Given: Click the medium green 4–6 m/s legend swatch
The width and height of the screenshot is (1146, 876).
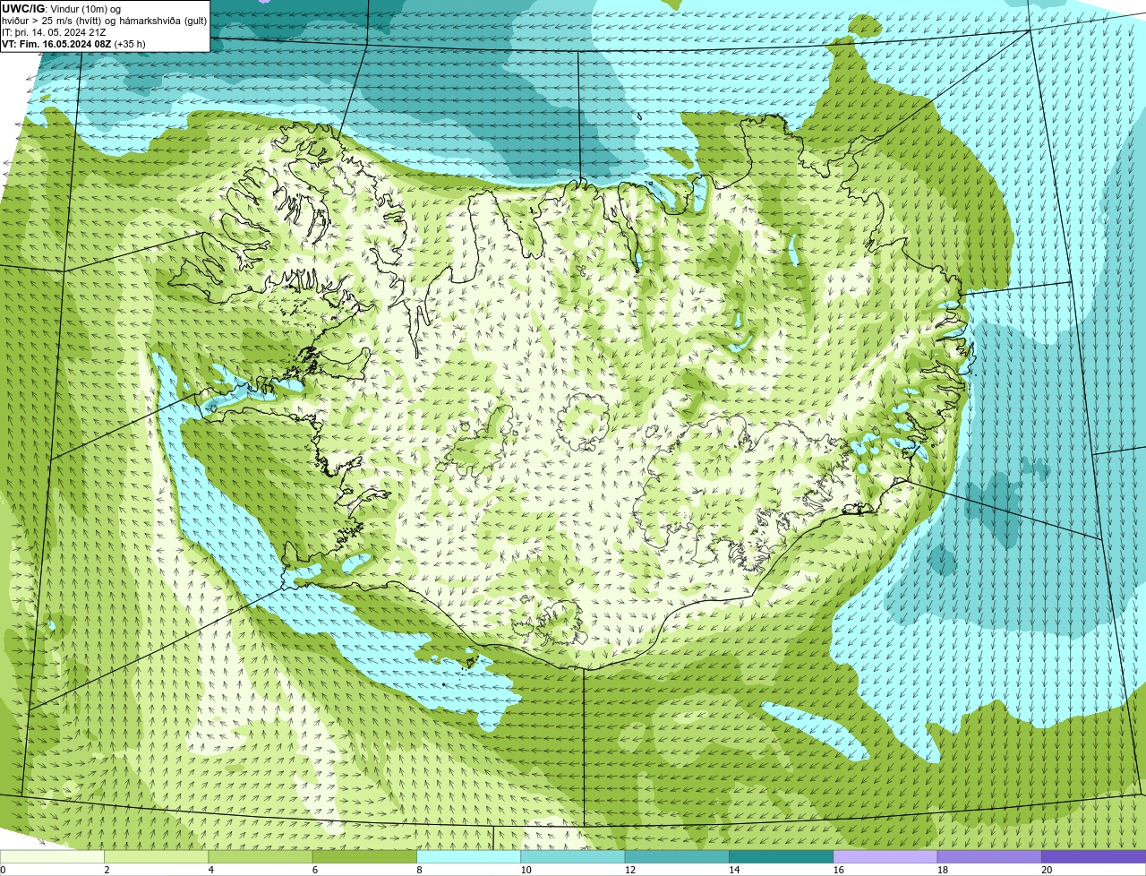Looking at the screenshot, I should point(261,857).
